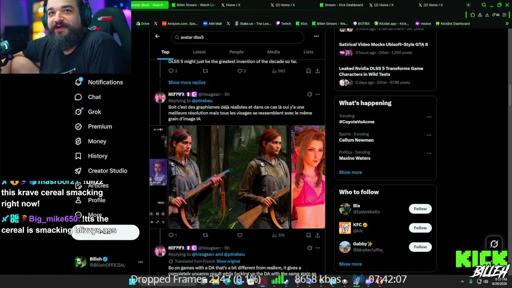Switch to the Top search tab
This screenshot has height=288, width=512.
(x=165, y=52)
